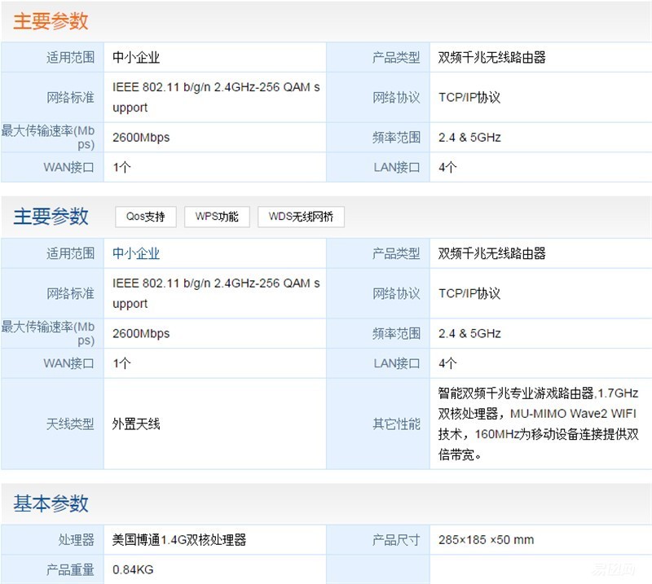Screen dimensions: 652x584
Task: Select the blue 主要参数 heading
Action: pos(51,217)
